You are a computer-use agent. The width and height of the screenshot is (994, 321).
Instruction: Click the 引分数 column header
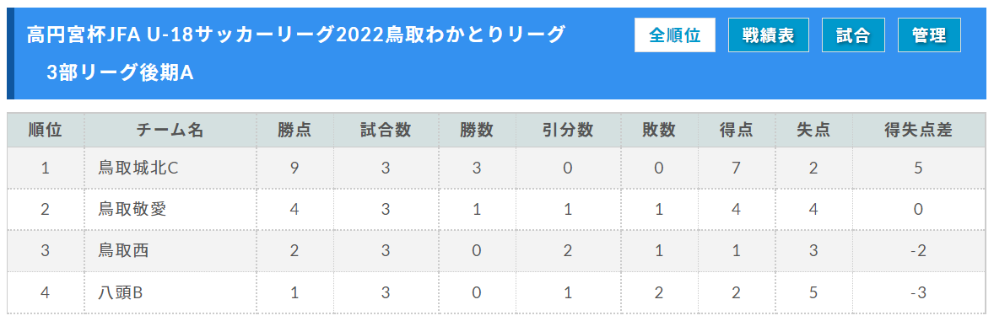click(567, 131)
